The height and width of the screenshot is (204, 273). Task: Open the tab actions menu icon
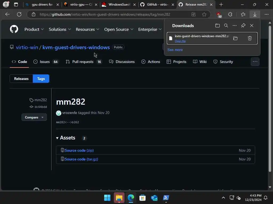pyautogui.click(x=16, y=5)
